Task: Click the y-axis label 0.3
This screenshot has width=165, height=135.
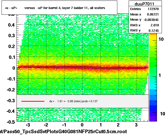Action: pyautogui.click(x=11, y=36)
